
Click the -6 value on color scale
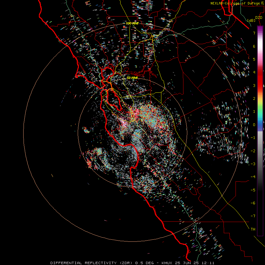(x=253, y=203)
